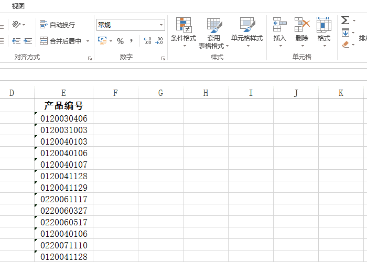Expand the 合并后居中 dropdown arrow

88,41
